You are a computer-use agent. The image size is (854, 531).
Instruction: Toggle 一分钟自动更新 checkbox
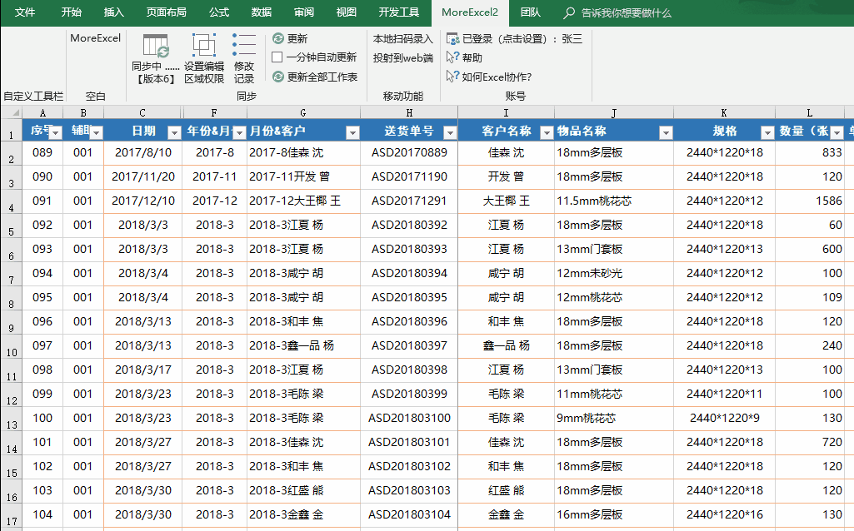[x=277, y=57]
